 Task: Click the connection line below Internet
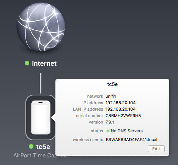41,83
